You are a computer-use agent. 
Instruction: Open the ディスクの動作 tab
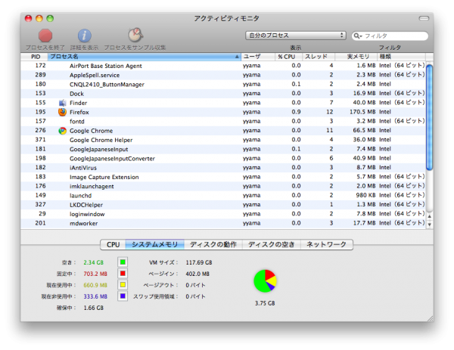[x=213, y=245]
